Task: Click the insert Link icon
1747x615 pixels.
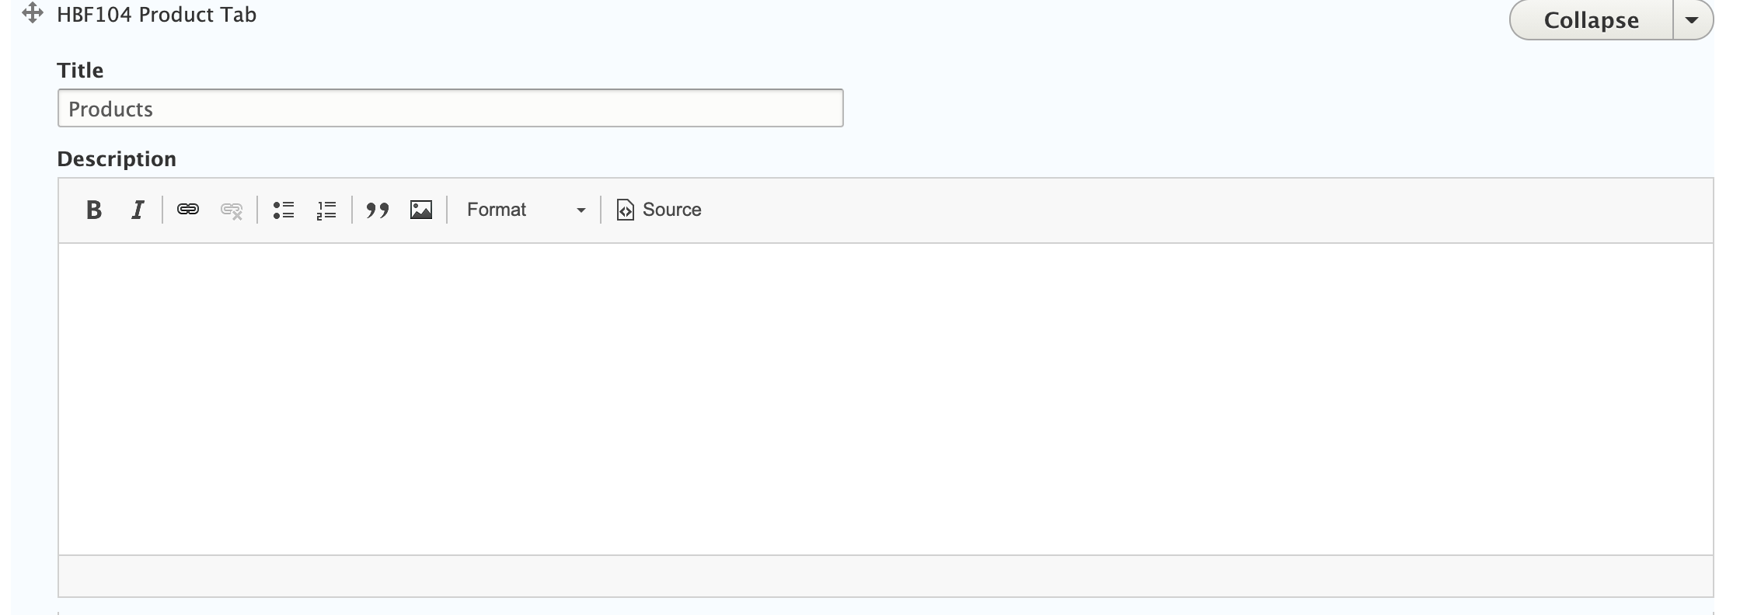Action: [x=188, y=210]
